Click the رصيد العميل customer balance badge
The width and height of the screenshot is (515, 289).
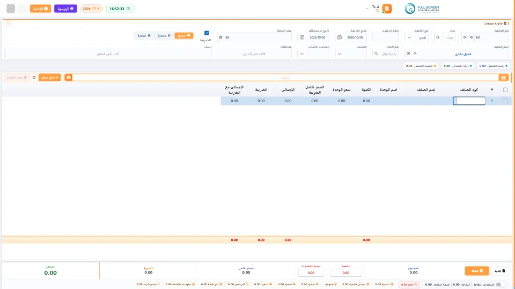coord(494,66)
